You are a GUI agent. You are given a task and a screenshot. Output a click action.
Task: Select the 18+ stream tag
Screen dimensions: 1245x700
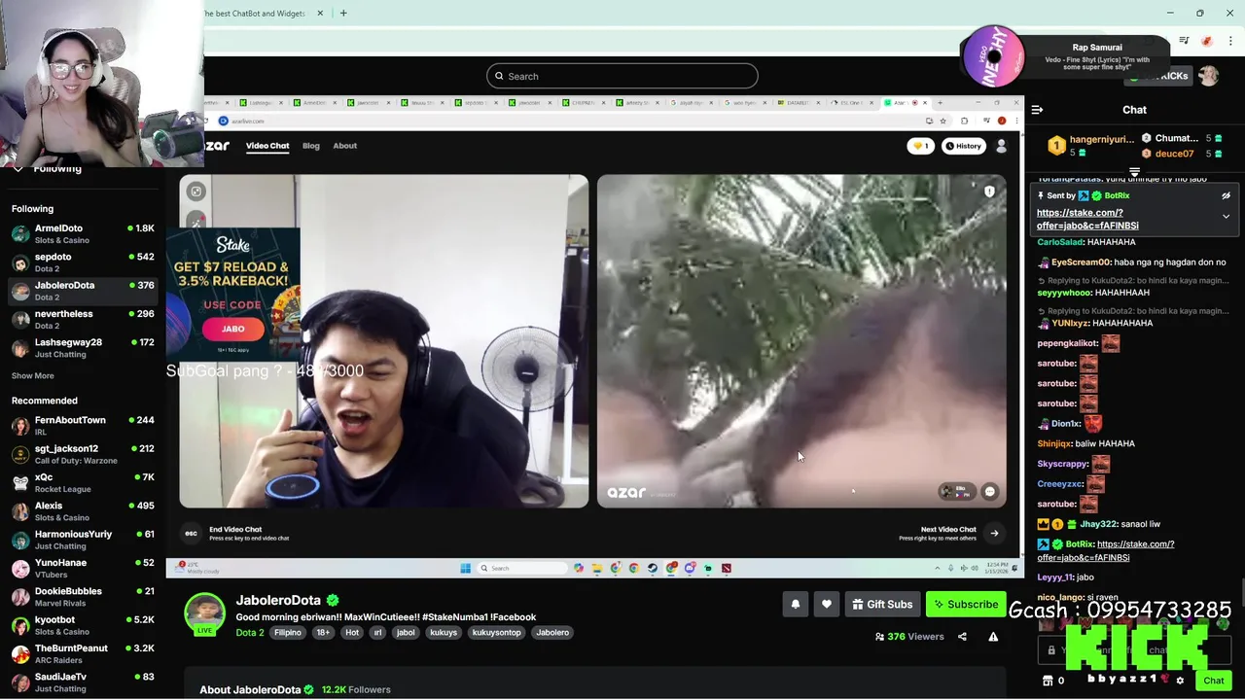point(323,633)
